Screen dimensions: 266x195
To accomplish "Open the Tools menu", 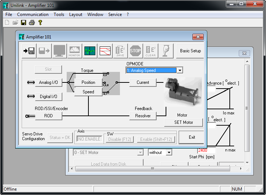I will pos(59,15).
